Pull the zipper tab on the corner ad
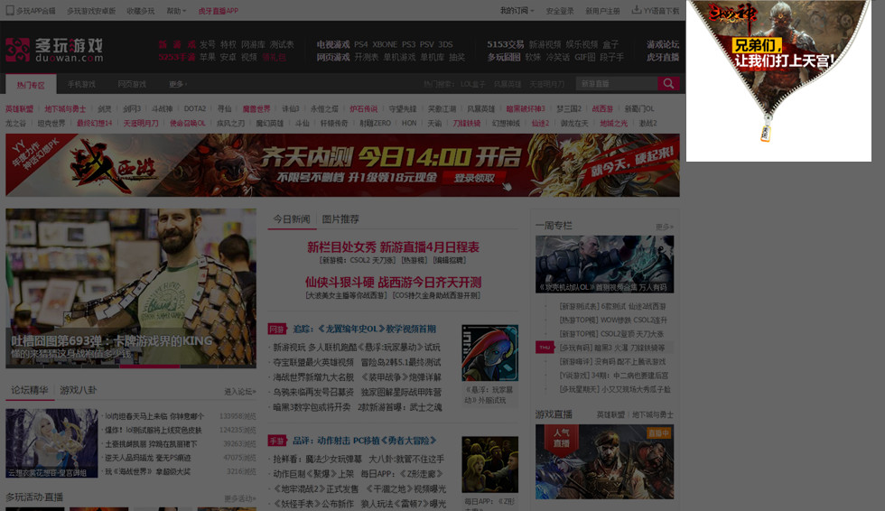The width and height of the screenshot is (885, 511). [766, 133]
